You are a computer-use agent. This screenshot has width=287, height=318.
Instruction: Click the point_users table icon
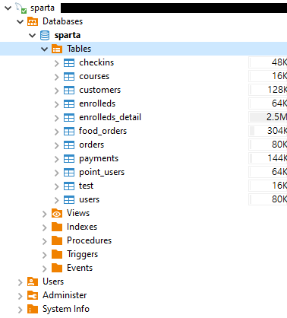click(x=69, y=172)
